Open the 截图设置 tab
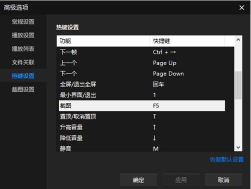Image resolution: width=251 pixels, height=189 pixels. click(23, 89)
